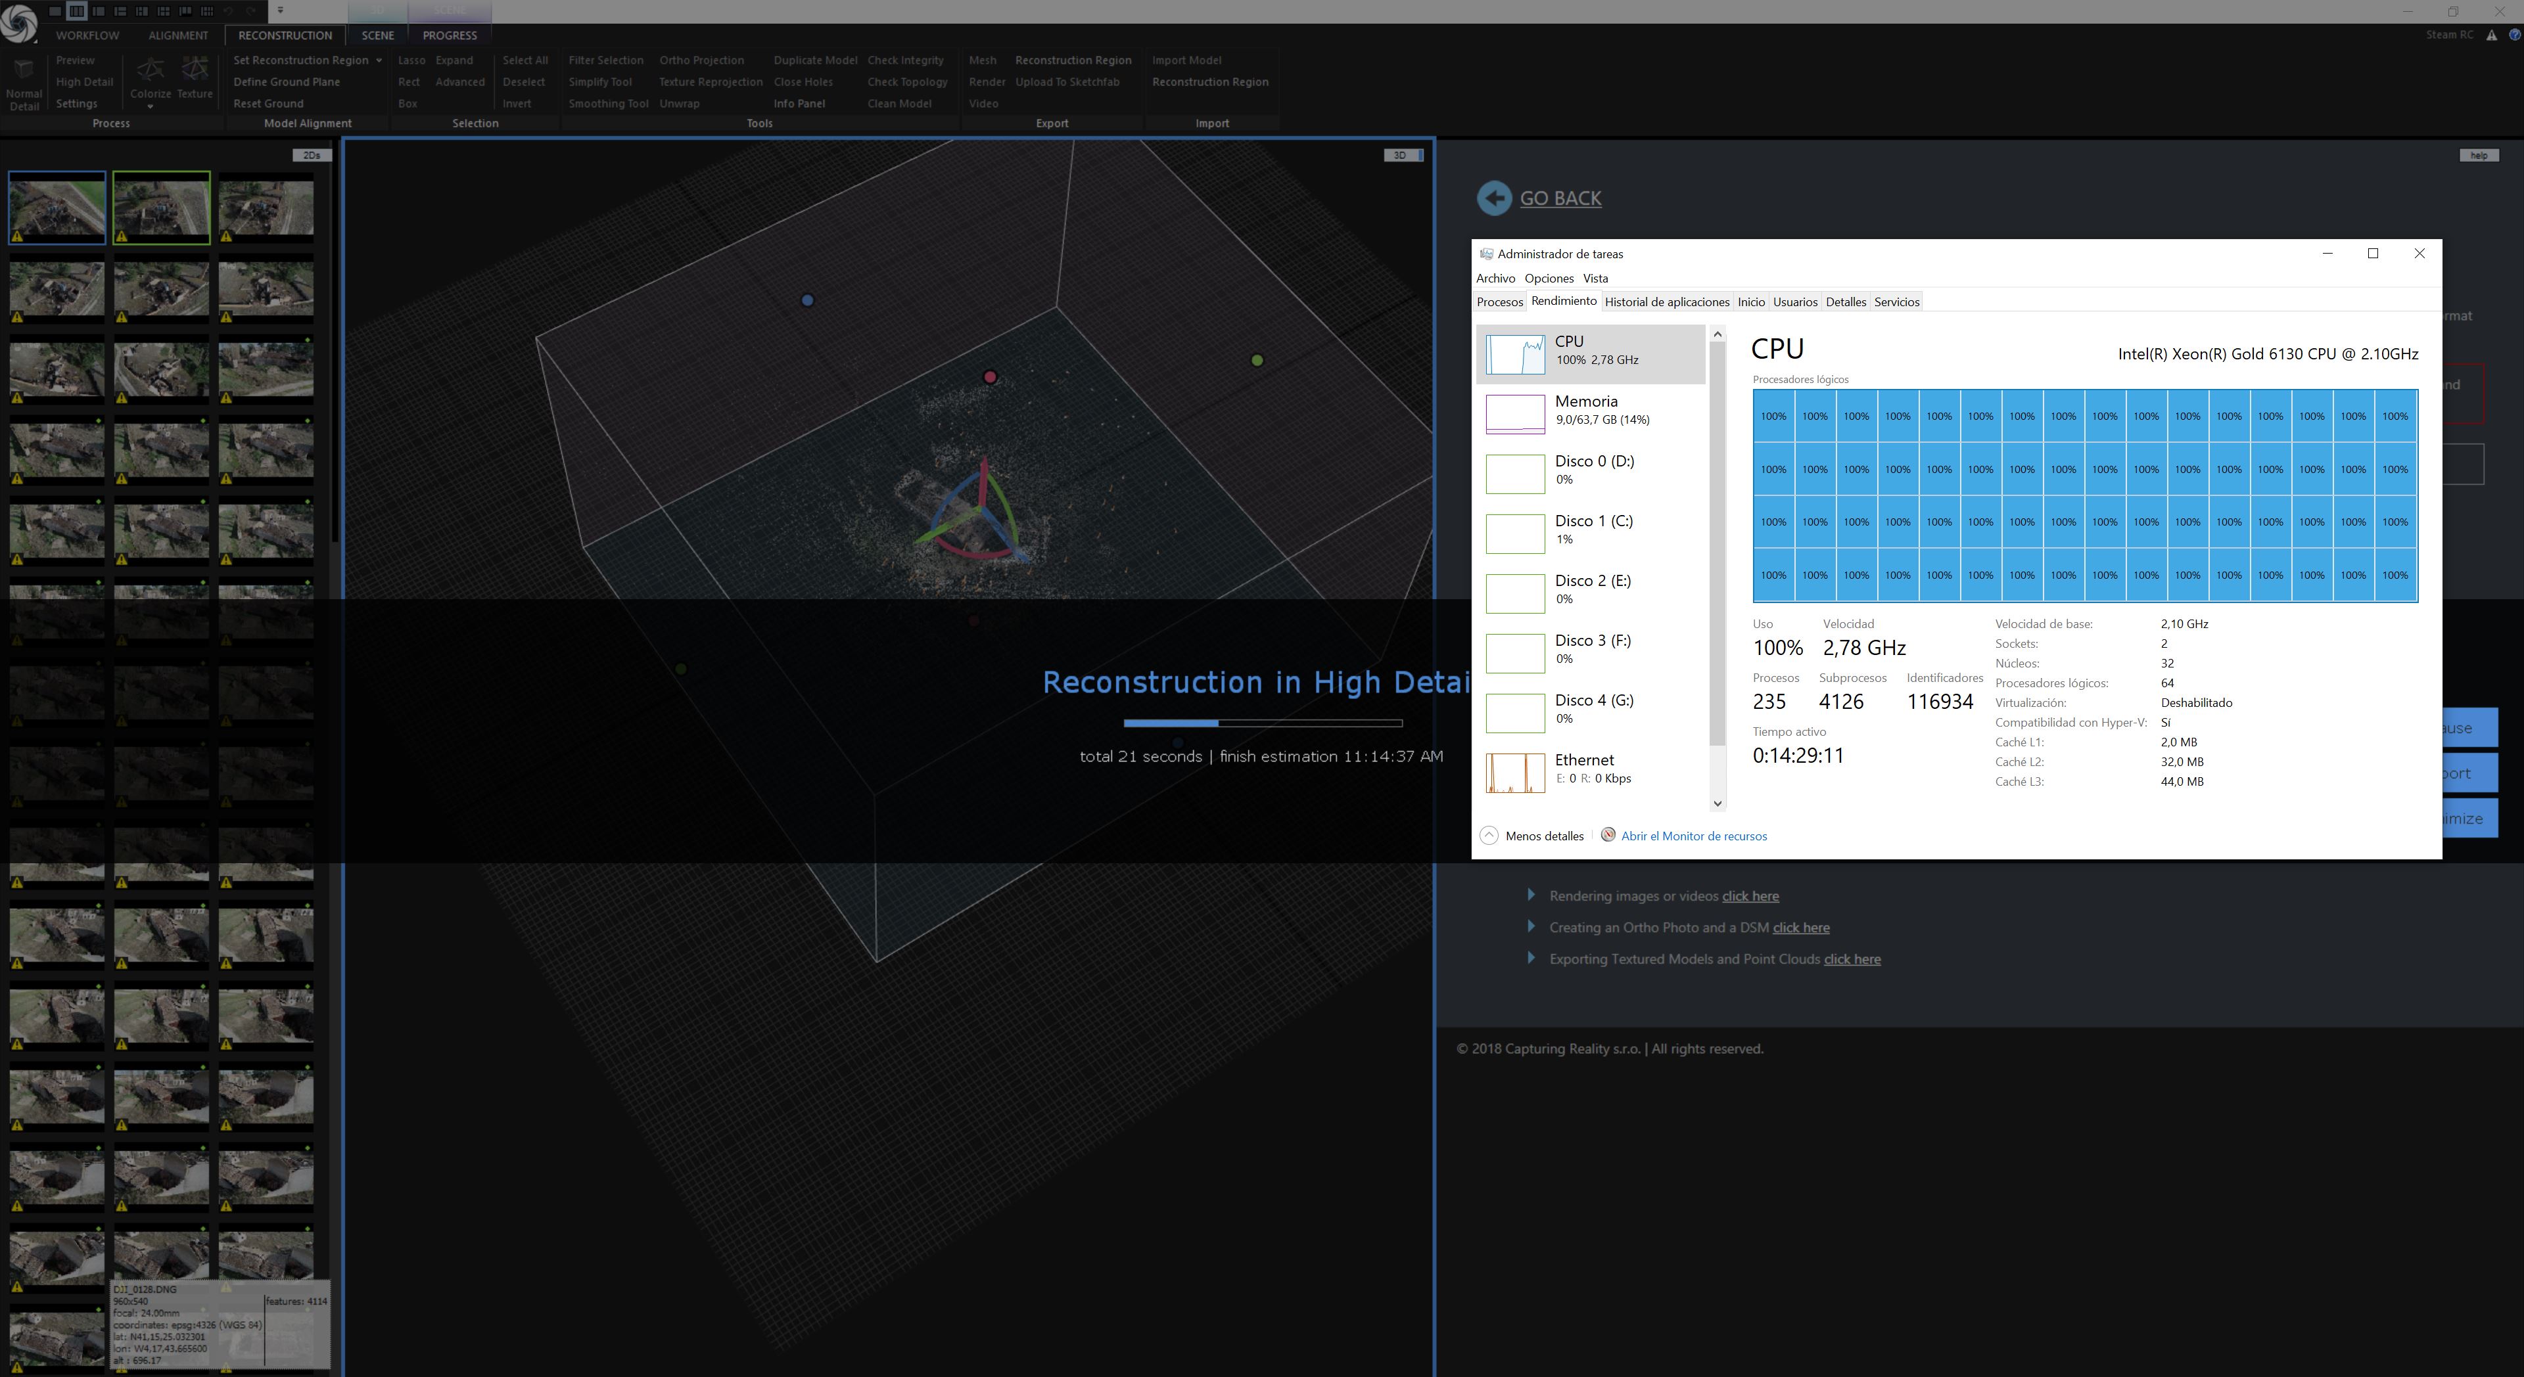Screen dimensions: 2524x1377
Task: Click the single-pane layout icon in quick access toolbar
Action: click(55, 11)
